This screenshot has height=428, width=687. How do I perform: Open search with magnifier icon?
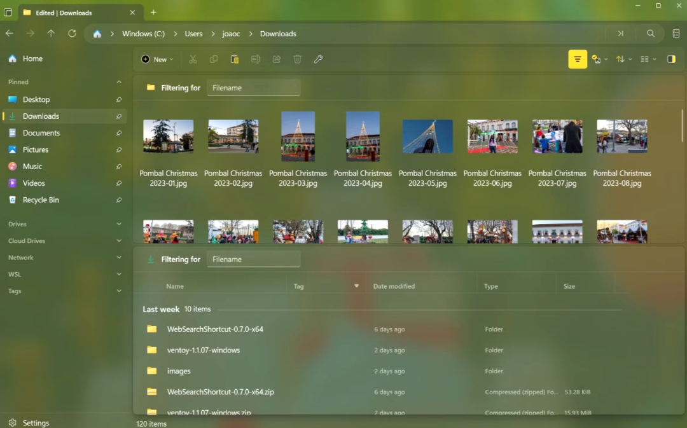point(651,33)
